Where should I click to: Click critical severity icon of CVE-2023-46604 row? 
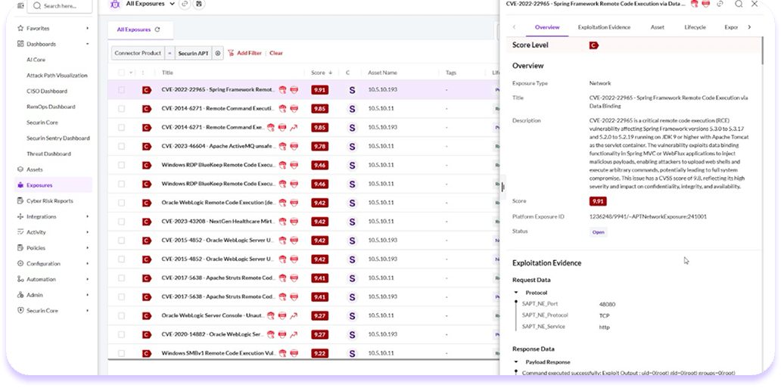147,146
